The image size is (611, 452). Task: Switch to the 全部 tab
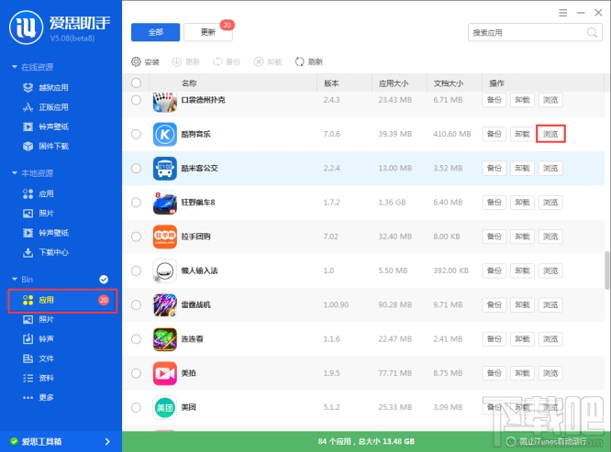(155, 32)
